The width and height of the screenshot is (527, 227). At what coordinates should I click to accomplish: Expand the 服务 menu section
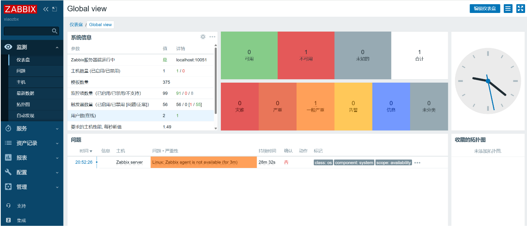point(57,129)
